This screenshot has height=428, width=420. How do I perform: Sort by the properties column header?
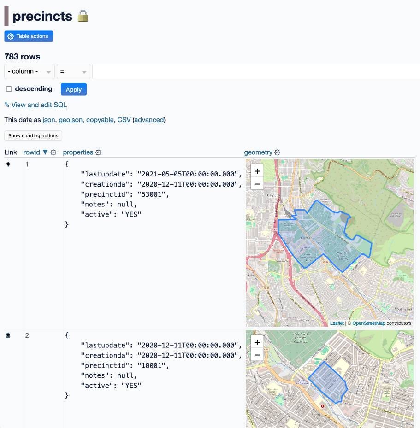(x=78, y=152)
